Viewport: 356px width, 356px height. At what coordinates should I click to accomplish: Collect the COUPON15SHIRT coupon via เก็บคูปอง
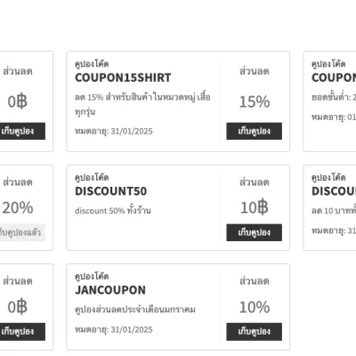pyautogui.click(x=254, y=131)
